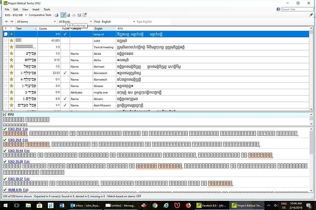Click Edit link next to EXO 39:37

[27, 179]
